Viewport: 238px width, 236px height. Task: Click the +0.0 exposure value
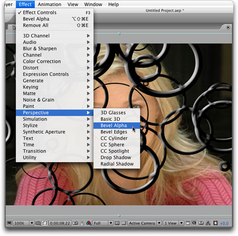[x=224, y=223]
